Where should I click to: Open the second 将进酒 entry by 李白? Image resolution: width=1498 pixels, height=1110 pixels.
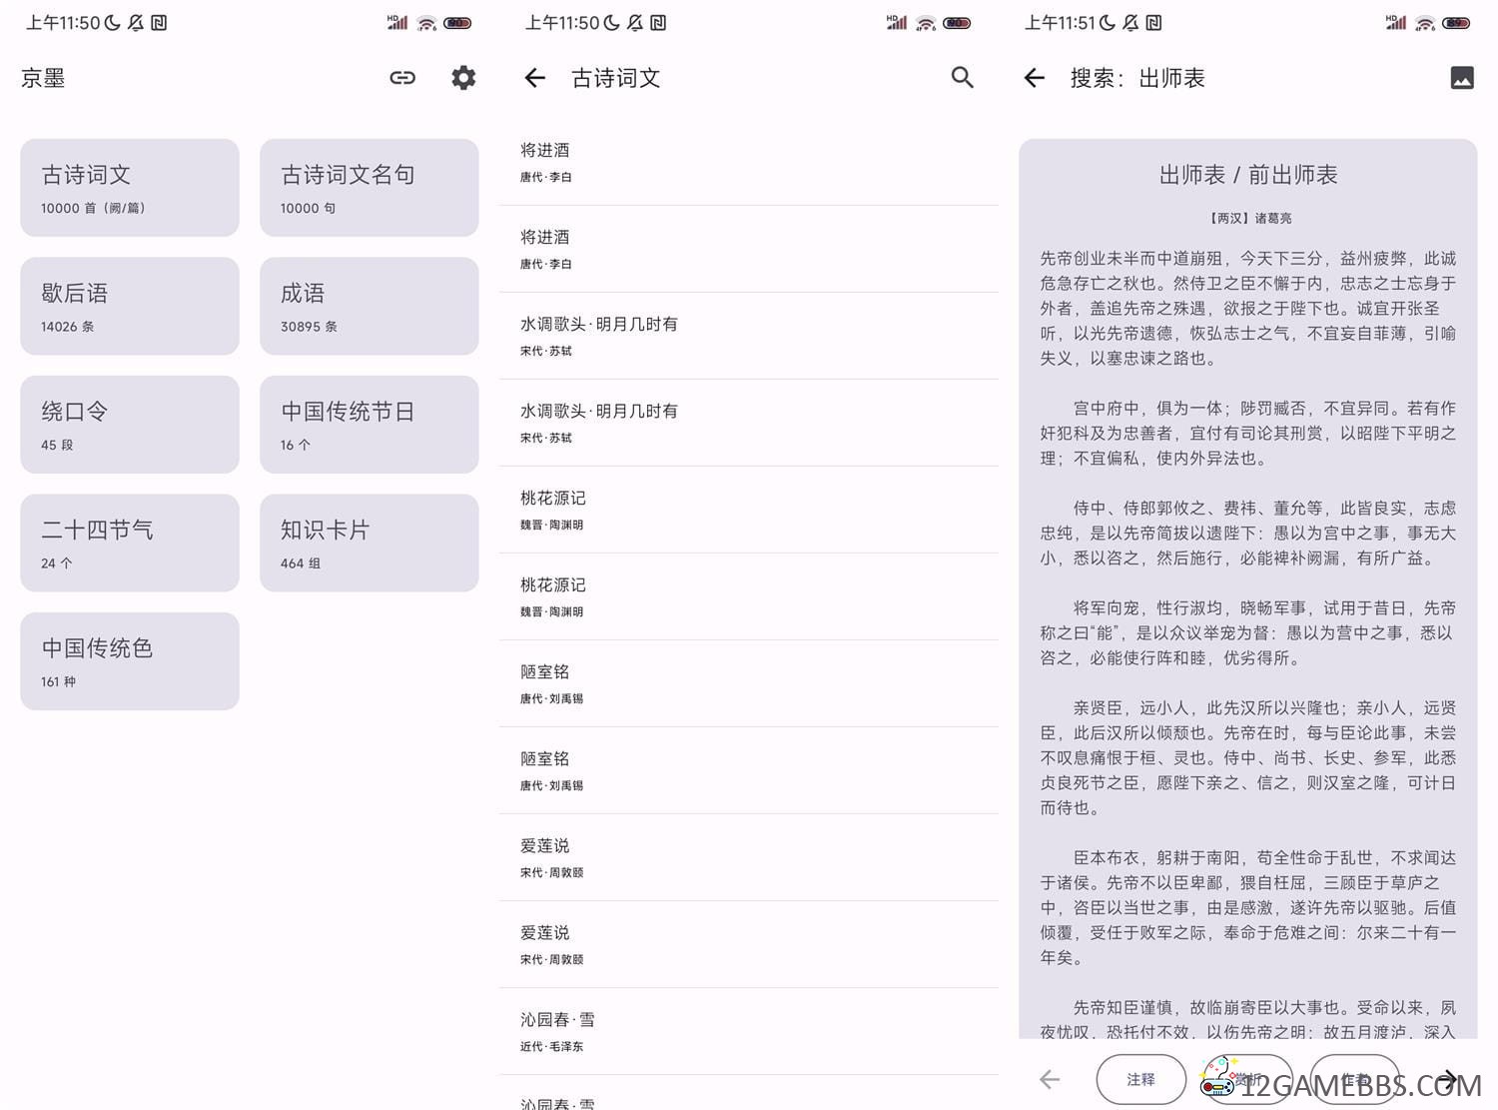(x=749, y=249)
